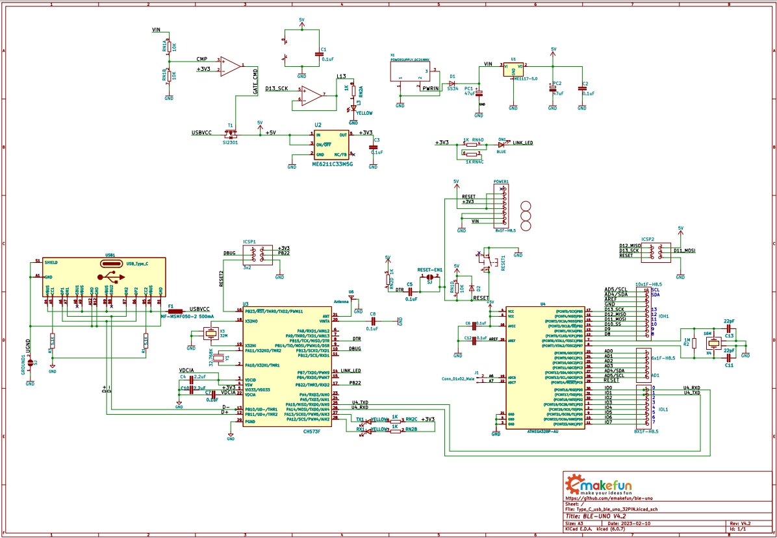Click the makefun gear logo
This screenshot has width=777, height=538.
[576, 484]
